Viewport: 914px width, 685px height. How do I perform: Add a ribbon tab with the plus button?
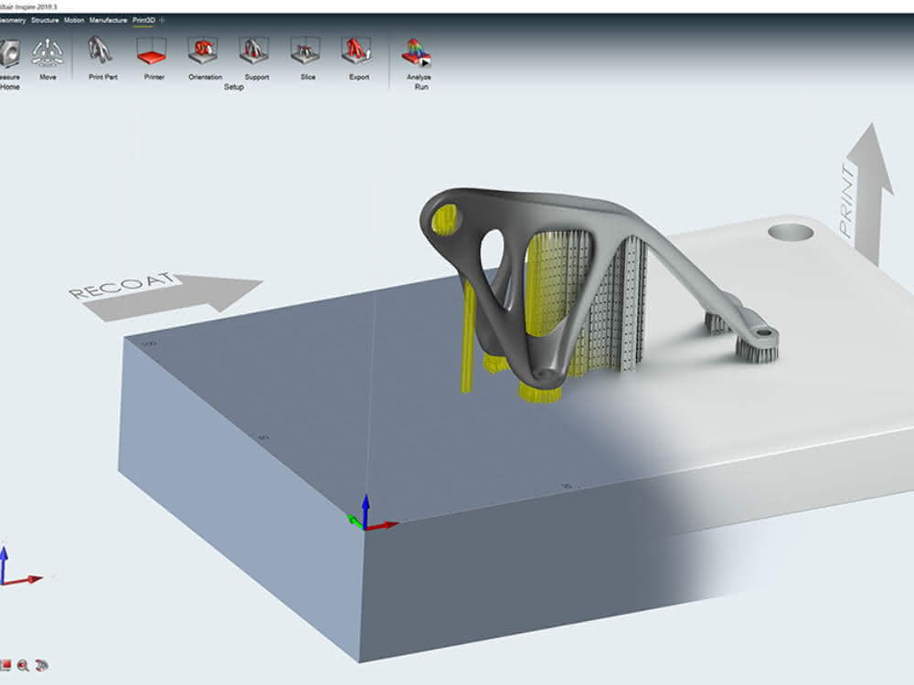coord(163,20)
